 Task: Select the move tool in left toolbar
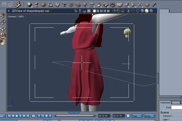[x=3, y=15]
